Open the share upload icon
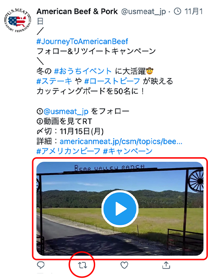 (x=166, y=265)
